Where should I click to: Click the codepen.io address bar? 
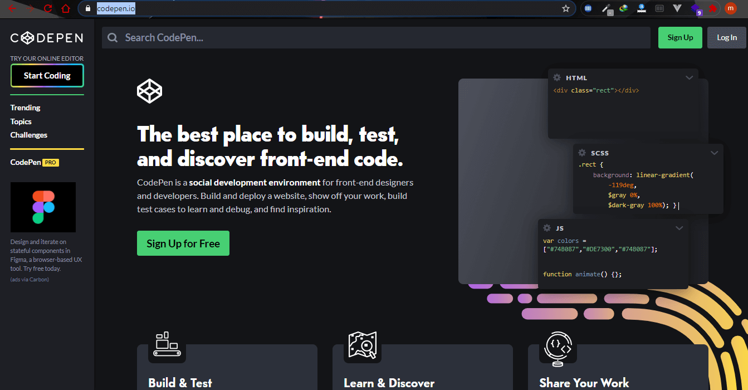pyautogui.click(x=327, y=8)
